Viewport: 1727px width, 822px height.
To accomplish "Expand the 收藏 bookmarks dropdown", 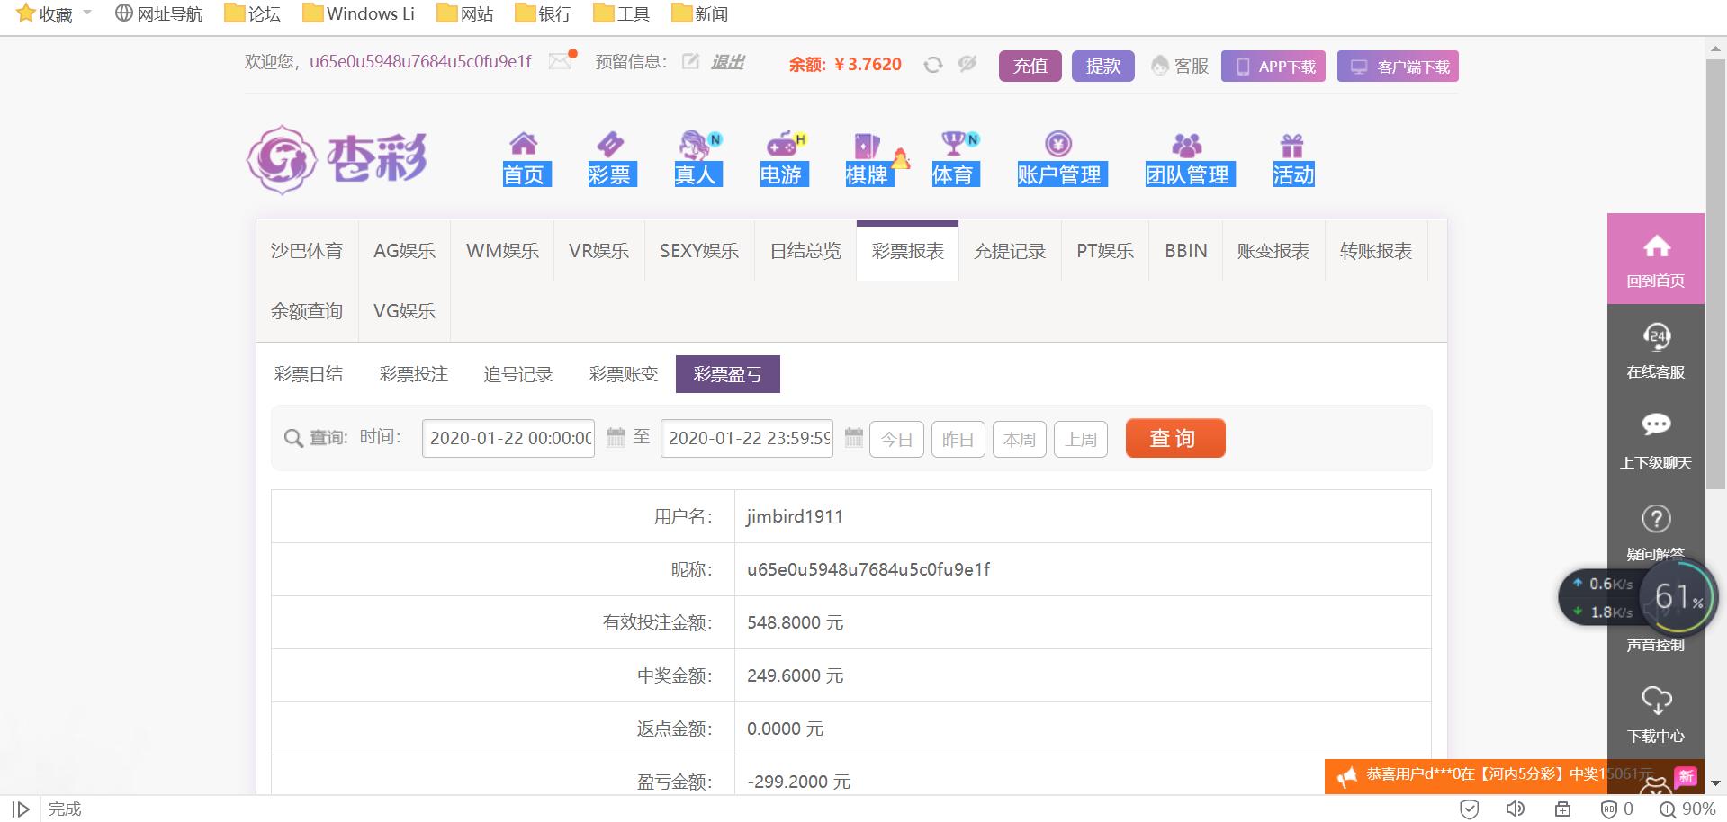I will (86, 13).
